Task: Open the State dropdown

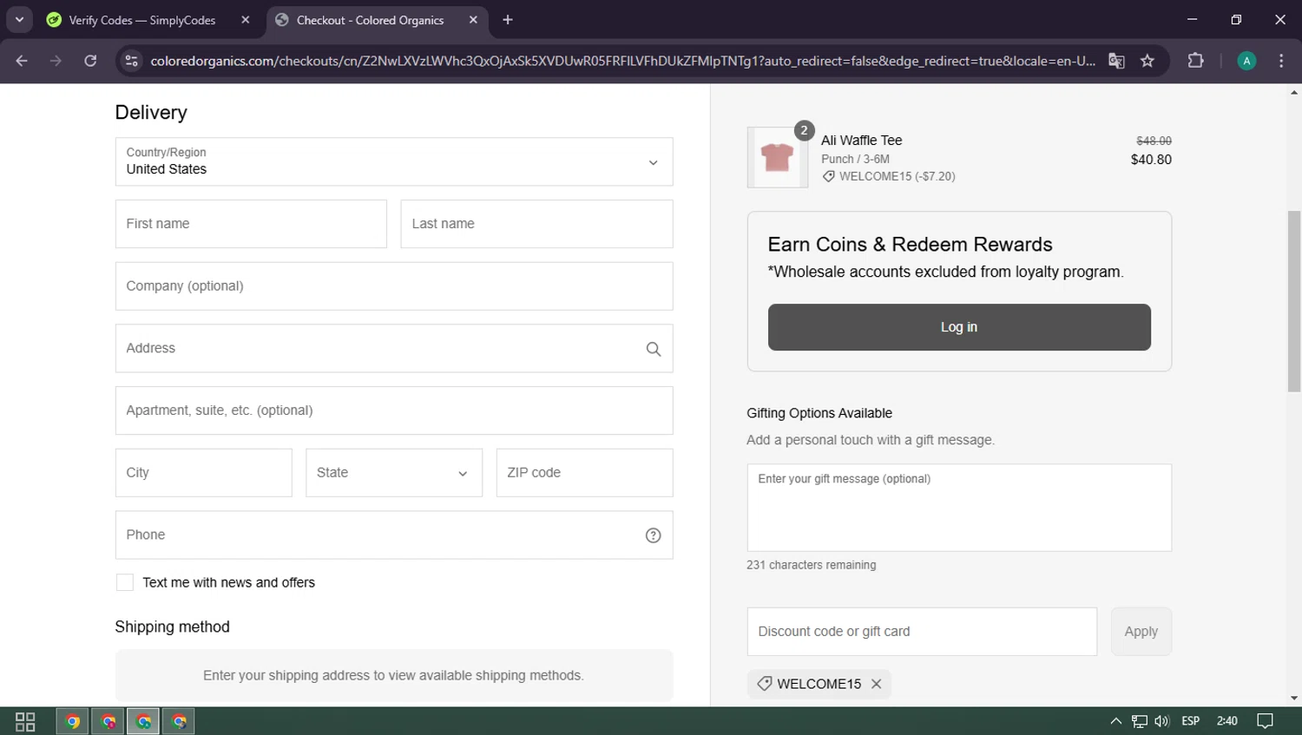Action: click(394, 473)
